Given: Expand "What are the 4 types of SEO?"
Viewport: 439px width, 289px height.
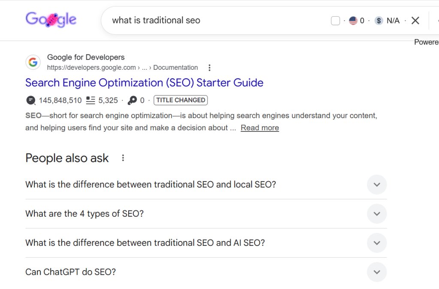Looking at the screenshot, I should [377, 214].
